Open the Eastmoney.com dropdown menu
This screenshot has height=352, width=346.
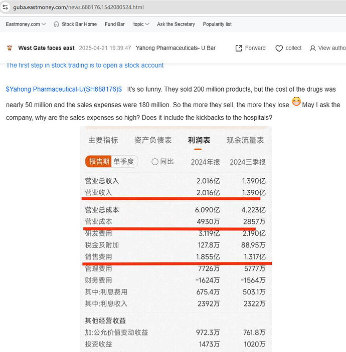(x=26, y=24)
